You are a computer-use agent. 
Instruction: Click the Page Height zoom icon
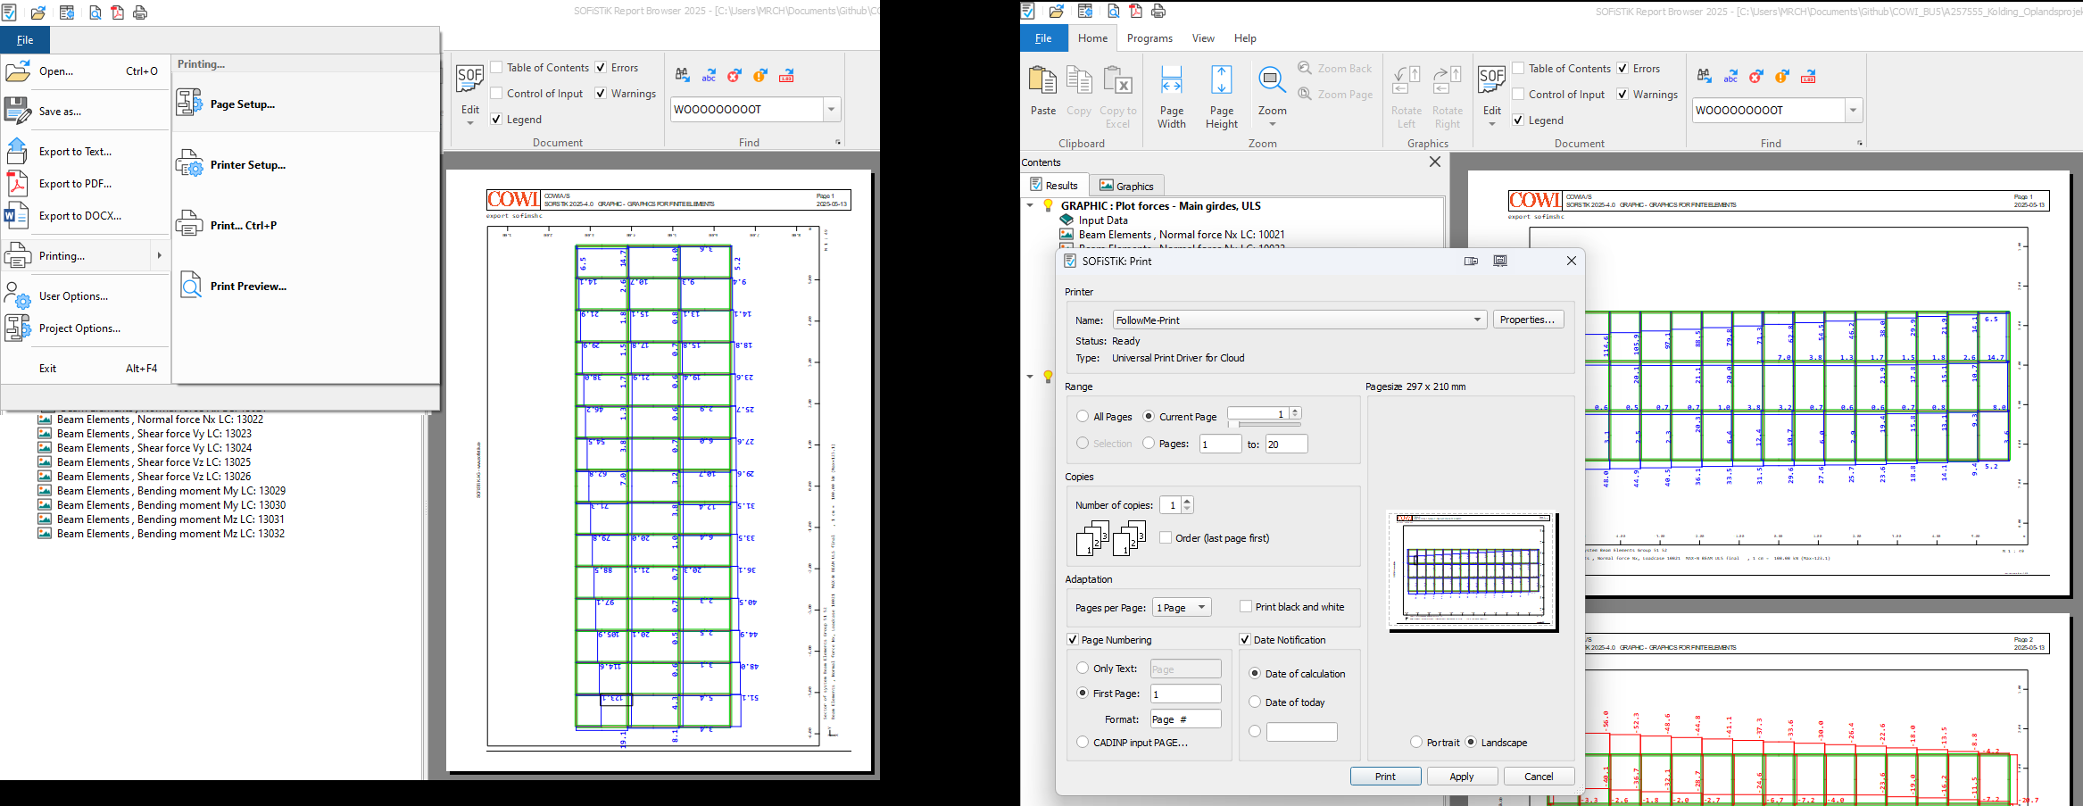pos(1221,80)
